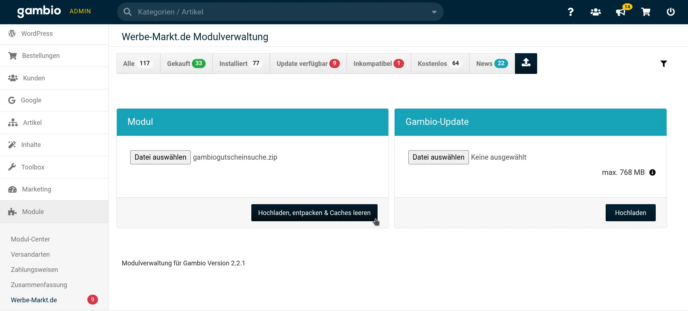Viewport: 688px width, 311px height.
Task: Switch to the Update verfügbar tab
Action: [308, 63]
